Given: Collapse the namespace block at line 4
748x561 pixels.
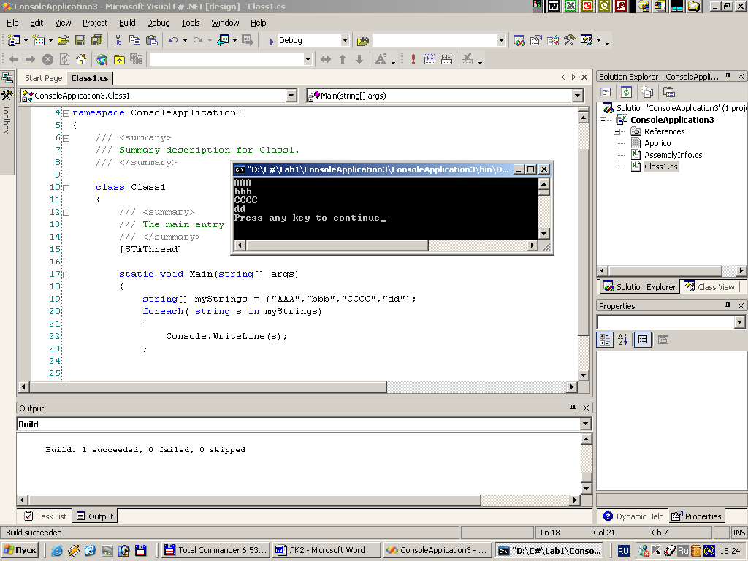Looking at the screenshot, I should [x=66, y=113].
